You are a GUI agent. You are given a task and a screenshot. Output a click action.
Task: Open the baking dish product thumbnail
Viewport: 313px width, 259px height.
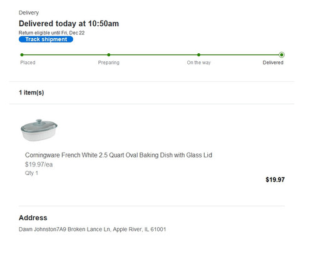[39, 130]
